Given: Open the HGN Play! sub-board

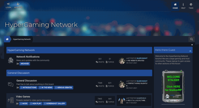Looking at the screenshot, I should click(36, 103).
